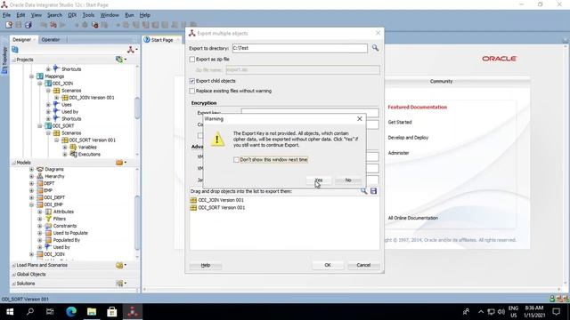Open the Edit menu

point(20,15)
